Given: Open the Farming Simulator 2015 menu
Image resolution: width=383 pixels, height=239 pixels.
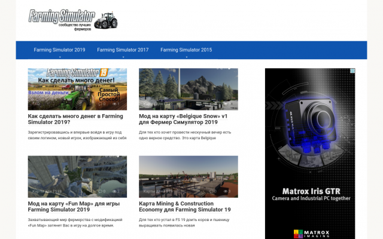Looking at the screenshot, I should point(186,50).
